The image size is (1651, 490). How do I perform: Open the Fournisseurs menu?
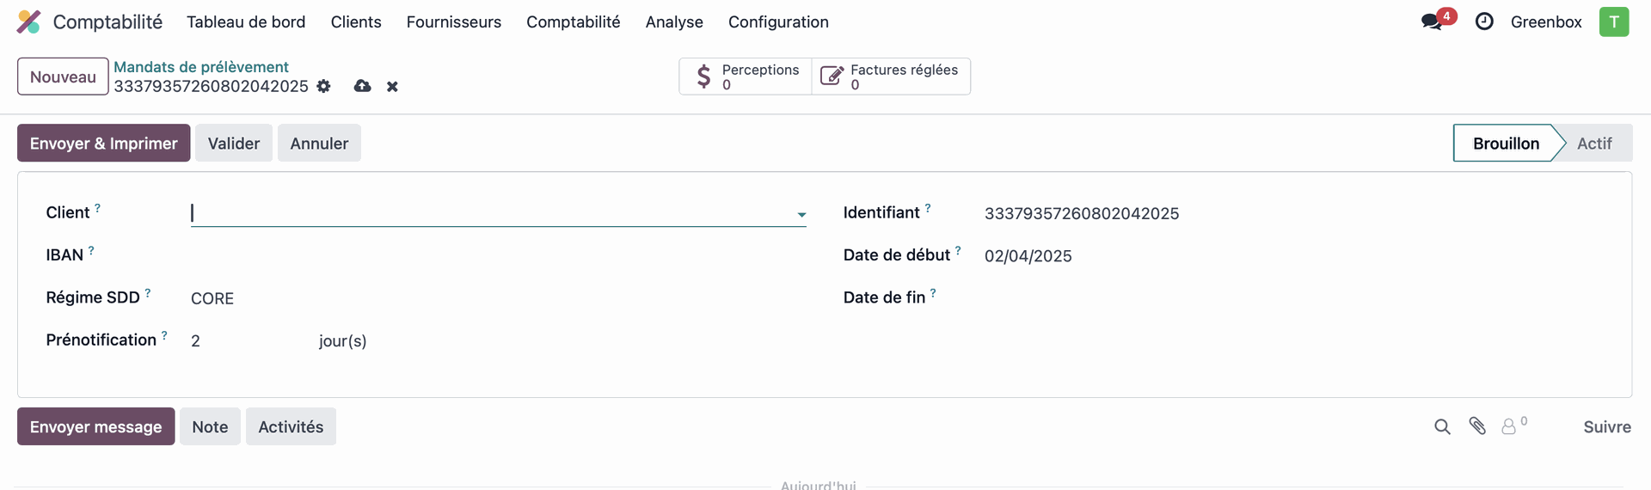(453, 21)
